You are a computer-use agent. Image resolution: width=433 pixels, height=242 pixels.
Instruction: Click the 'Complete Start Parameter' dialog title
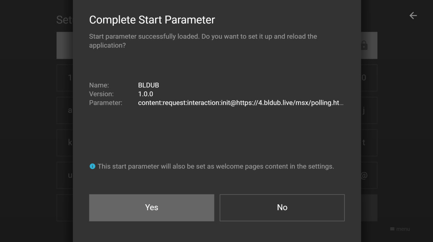pos(152,20)
